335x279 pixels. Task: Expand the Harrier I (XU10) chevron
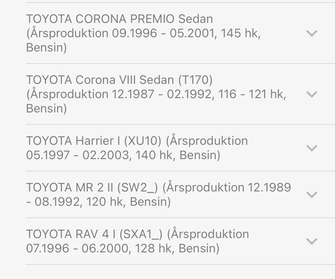311,148
